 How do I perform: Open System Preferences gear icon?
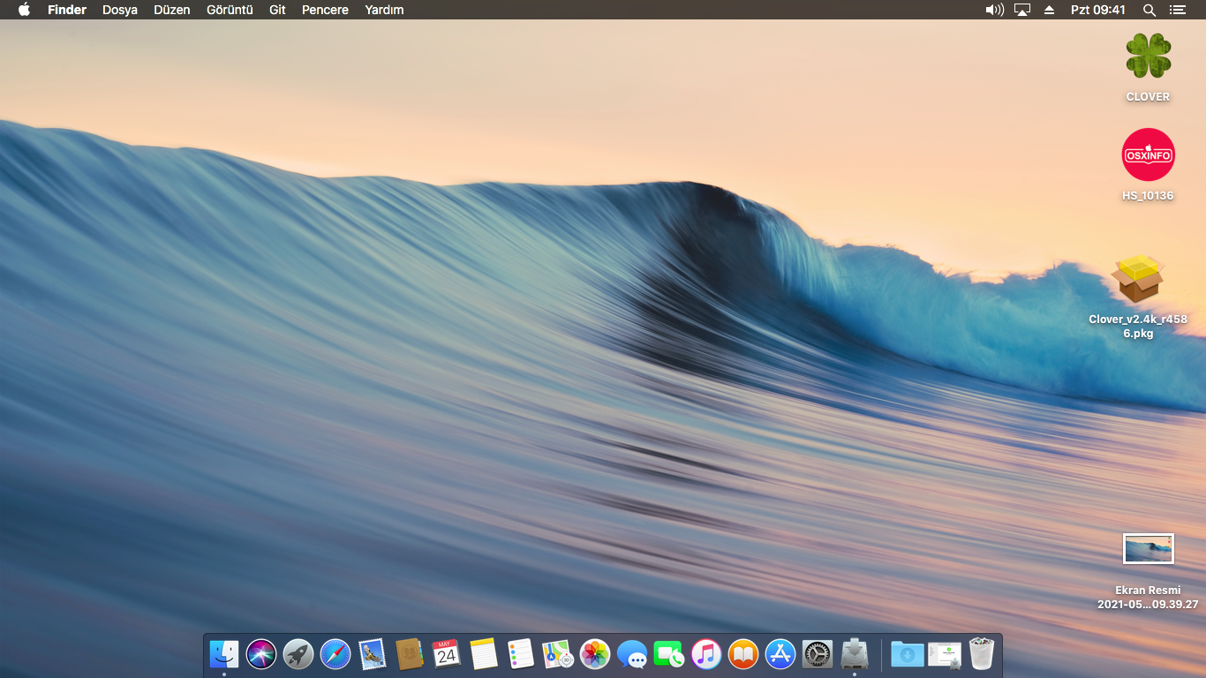818,654
